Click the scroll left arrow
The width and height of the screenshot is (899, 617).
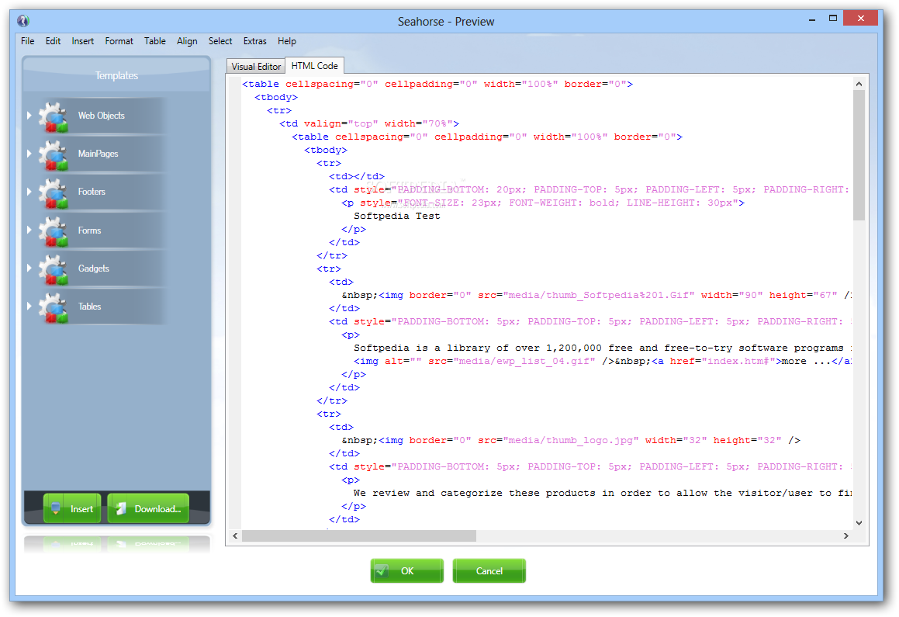[x=235, y=536]
